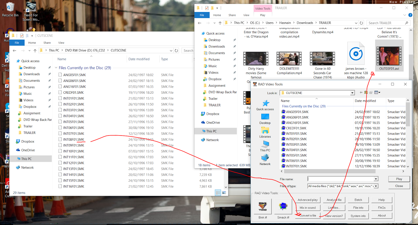418x225 pixels.
Task: Unpin Documents in CUTSCENE window Quick access
Action: (49, 81)
